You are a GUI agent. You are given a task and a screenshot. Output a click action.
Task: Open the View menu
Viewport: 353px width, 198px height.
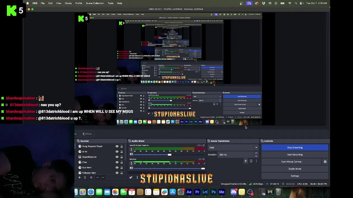pyautogui.click(x=59, y=3)
